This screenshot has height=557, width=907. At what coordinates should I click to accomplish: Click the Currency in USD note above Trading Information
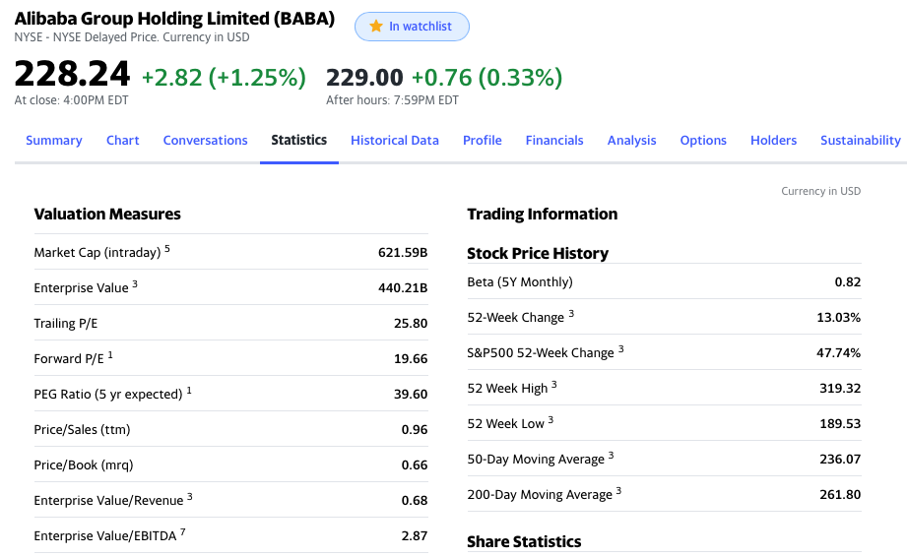point(820,191)
